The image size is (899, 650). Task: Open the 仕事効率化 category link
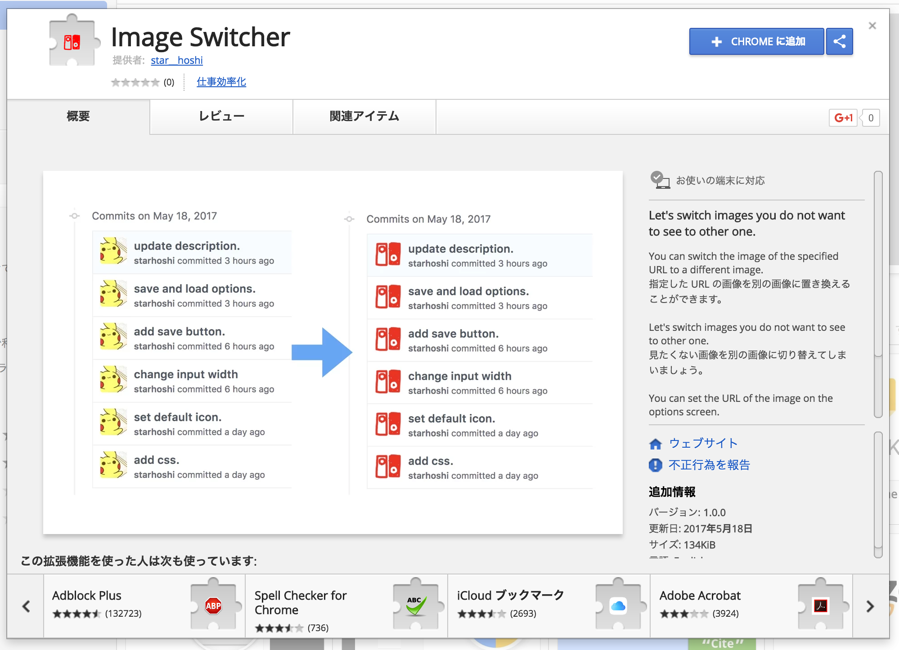[221, 82]
